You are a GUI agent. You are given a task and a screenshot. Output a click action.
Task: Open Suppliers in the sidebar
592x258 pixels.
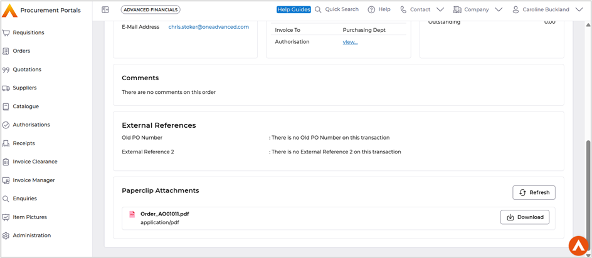[x=24, y=88]
